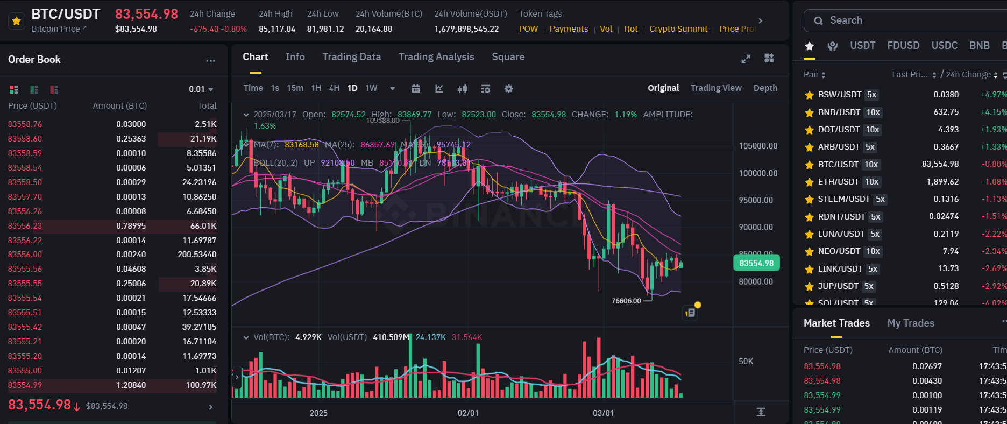The image size is (1007, 424).
Task: Switch to the My Trades tab
Action: pyautogui.click(x=910, y=323)
